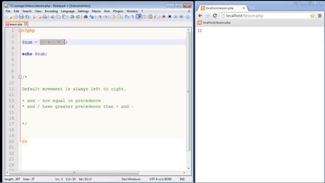
Task: Redo the edit via toolbar icon
Action: tap(78, 17)
